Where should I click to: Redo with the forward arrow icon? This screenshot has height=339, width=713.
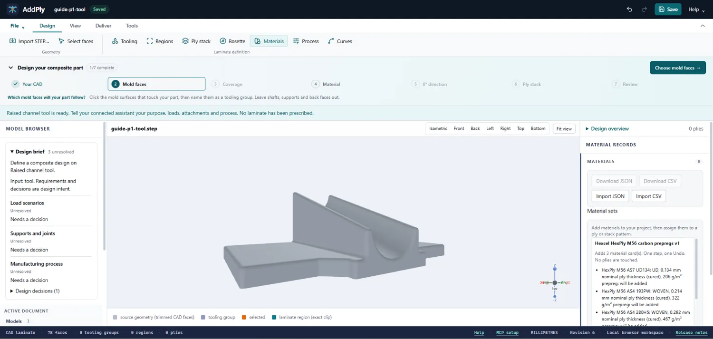point(645,10)
